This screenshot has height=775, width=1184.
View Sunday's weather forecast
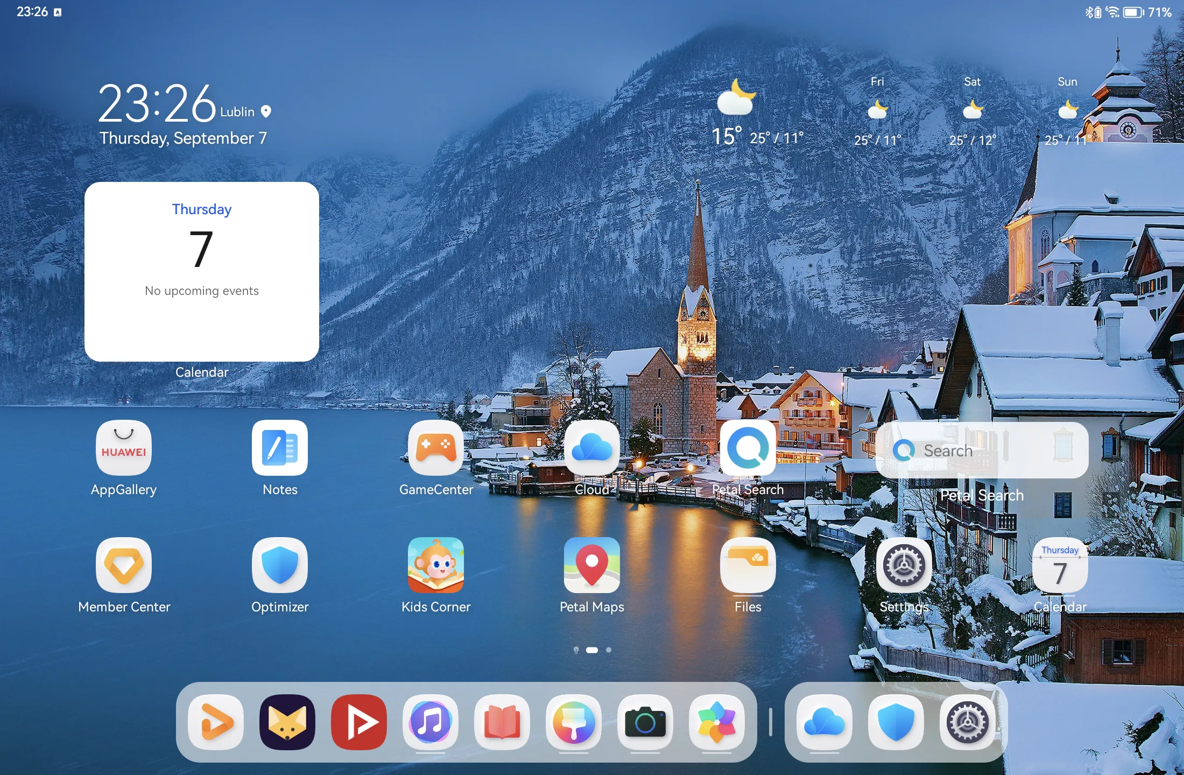pyautogui.click(x=1068, y=112)
